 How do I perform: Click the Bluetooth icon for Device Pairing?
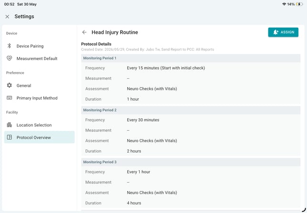click(9, 46)
